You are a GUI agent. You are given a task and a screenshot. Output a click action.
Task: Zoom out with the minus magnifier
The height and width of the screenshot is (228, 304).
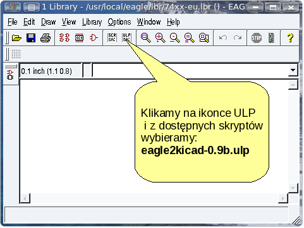(x=175, y=38)
